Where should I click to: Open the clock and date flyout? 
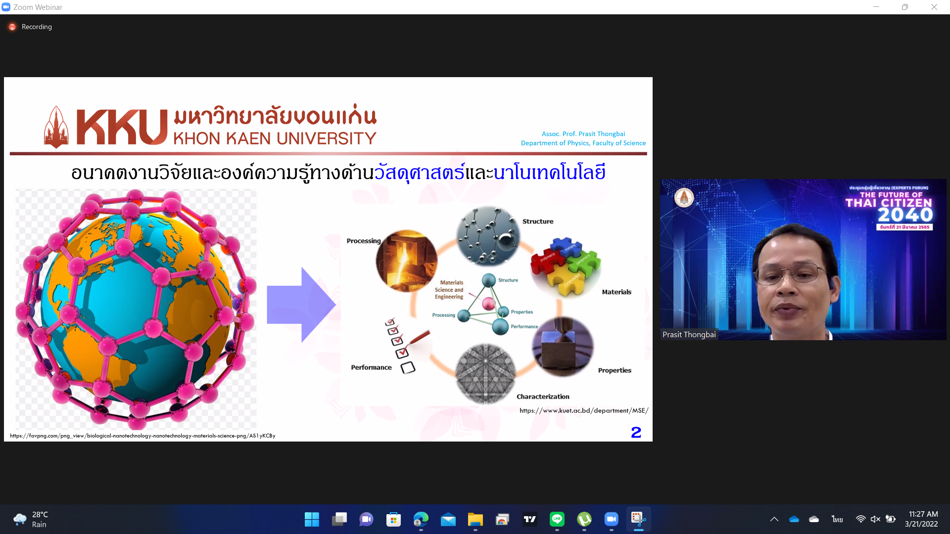921,519
